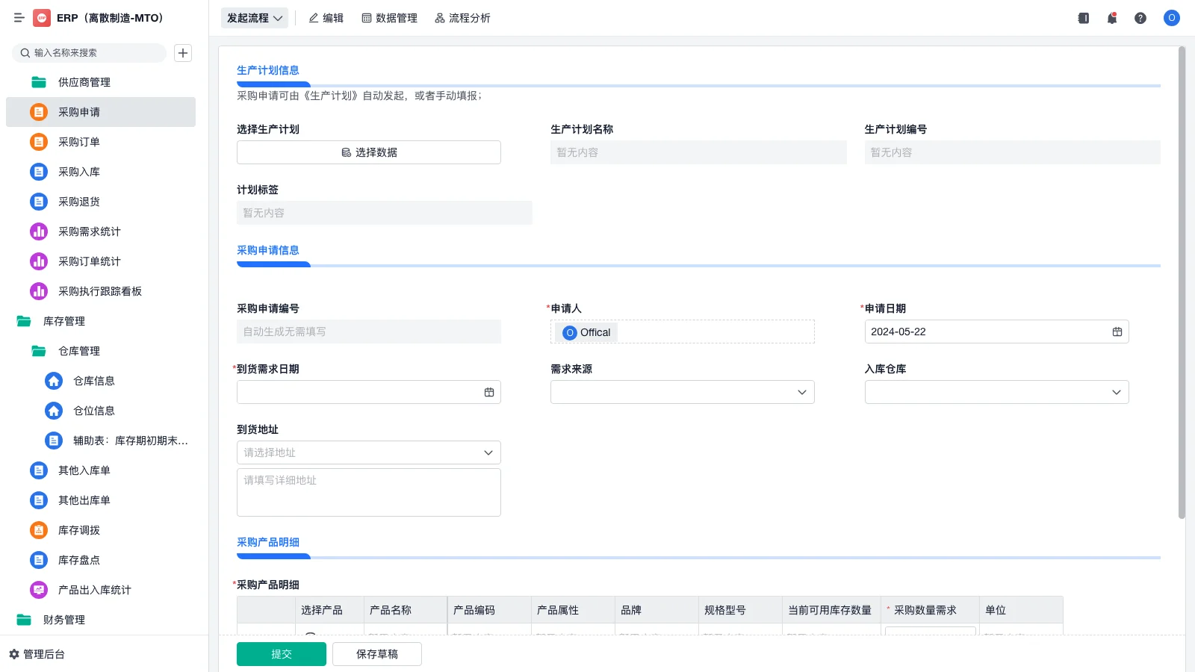Open the notification bell in the top bar

tap(1111, 18)
